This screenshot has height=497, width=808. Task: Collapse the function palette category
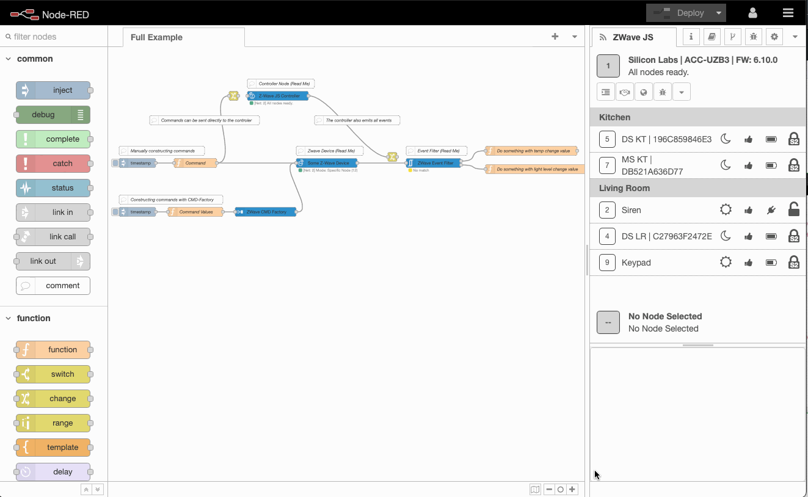(x=54, y=318)
